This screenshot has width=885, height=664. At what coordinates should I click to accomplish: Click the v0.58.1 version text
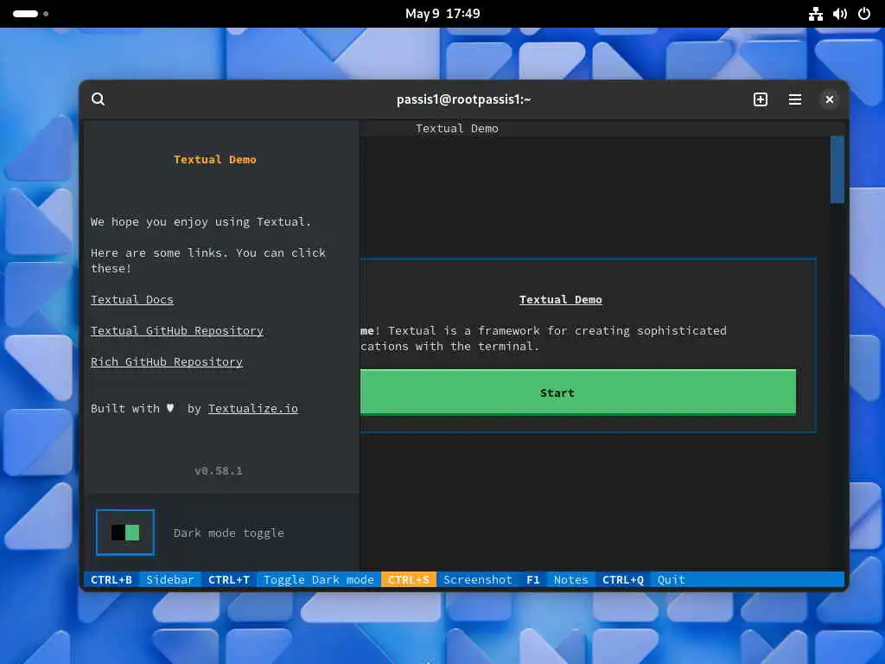[219, 471]
